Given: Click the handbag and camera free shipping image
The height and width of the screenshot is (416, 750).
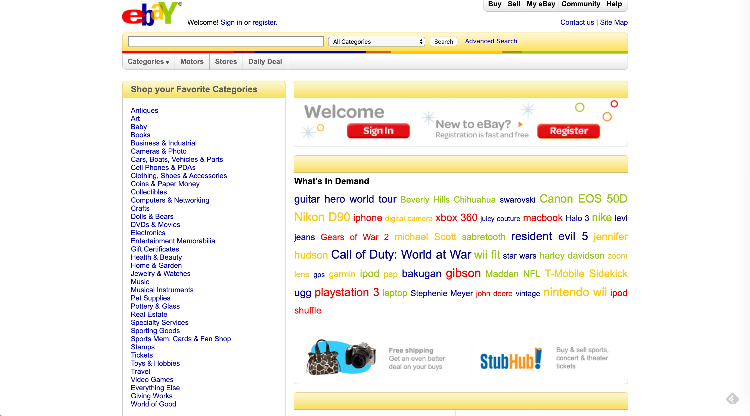Looking at the screenshot, I should (341, 357).
